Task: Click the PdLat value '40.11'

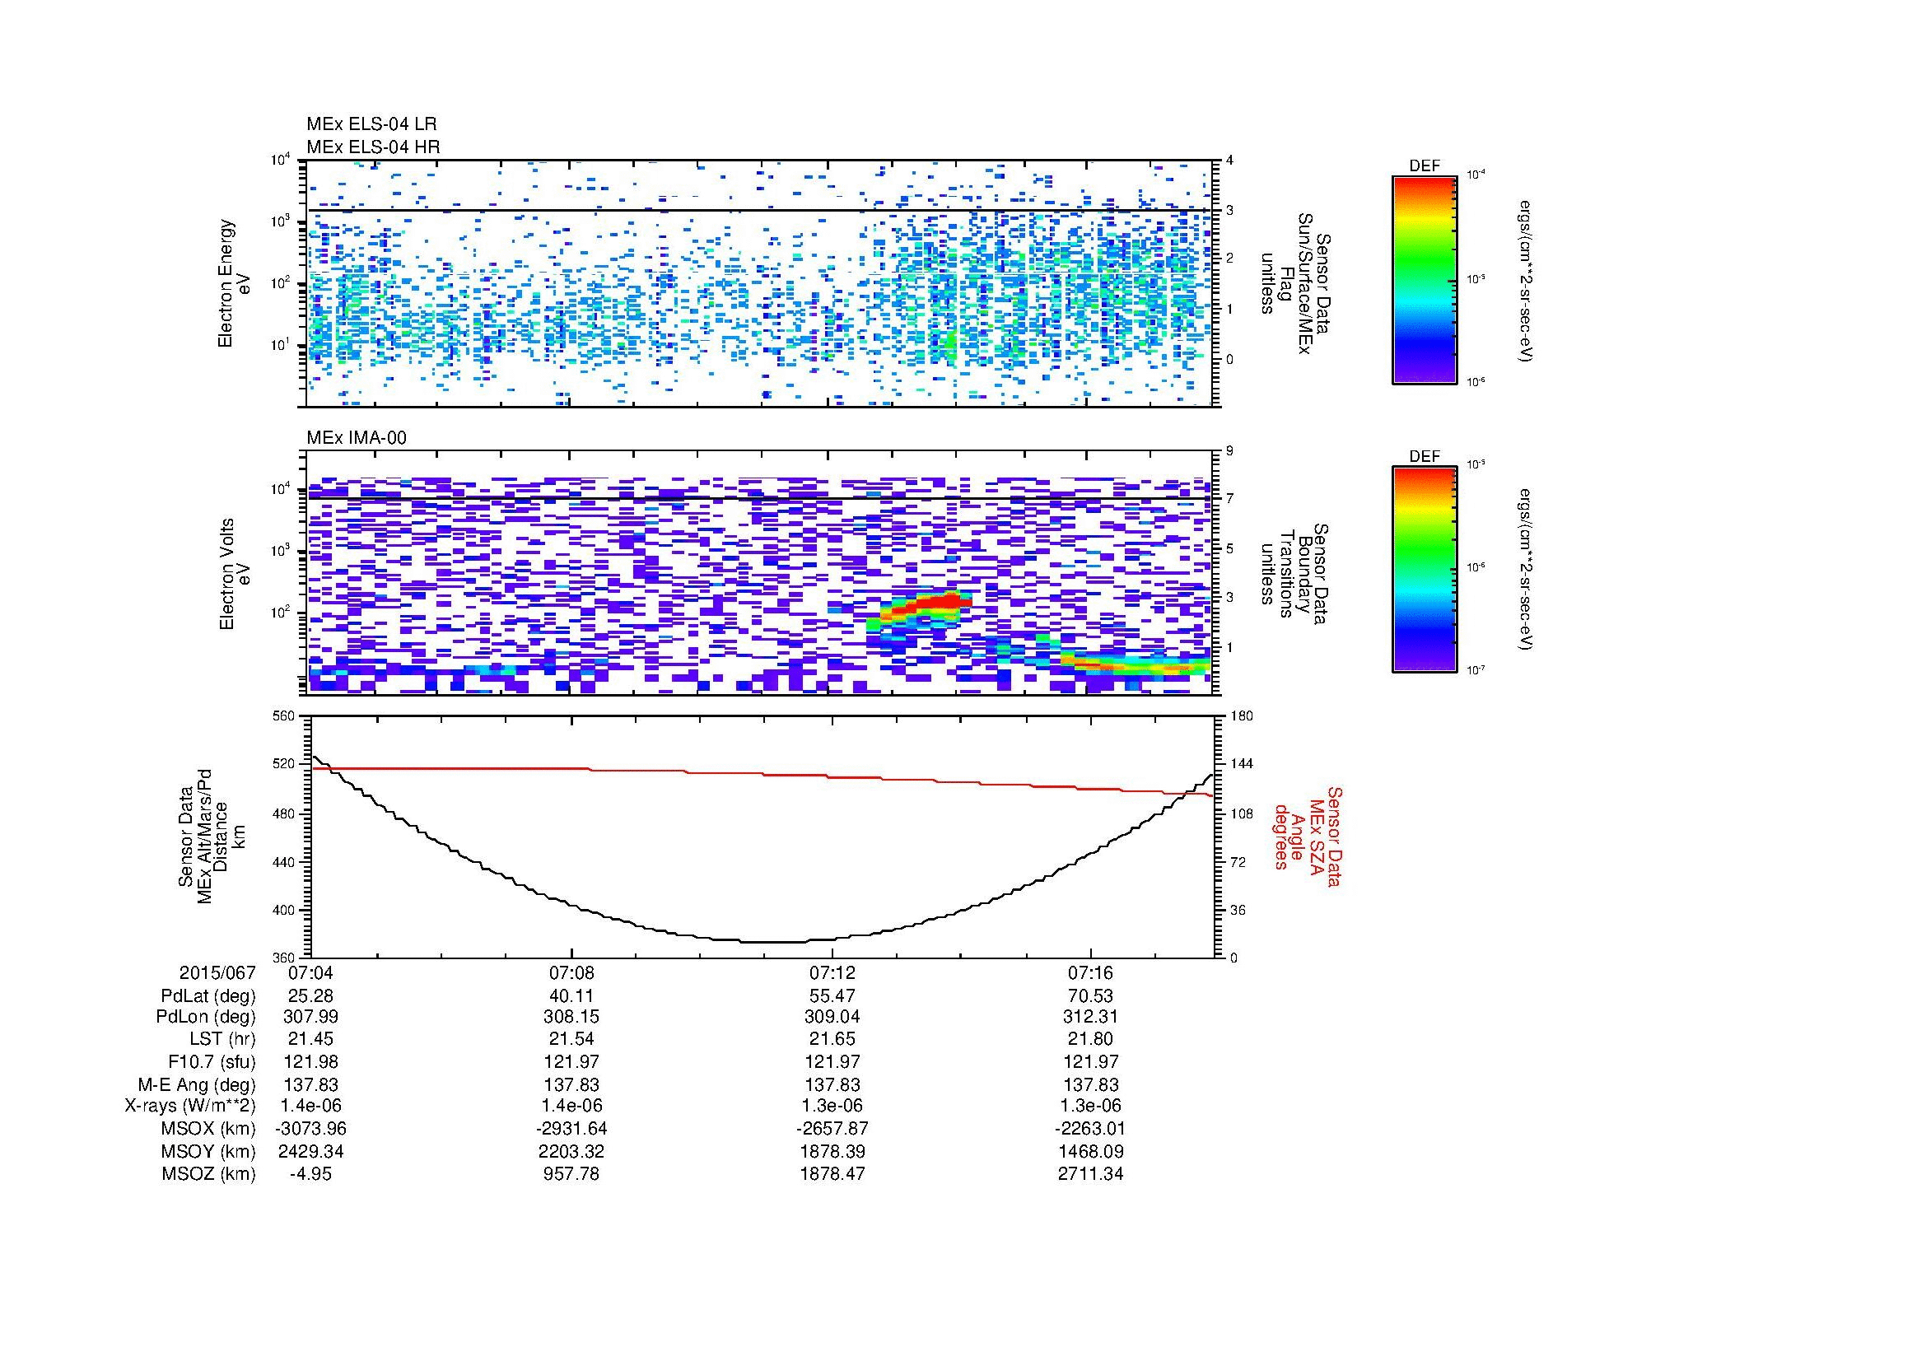Action: 571,996
